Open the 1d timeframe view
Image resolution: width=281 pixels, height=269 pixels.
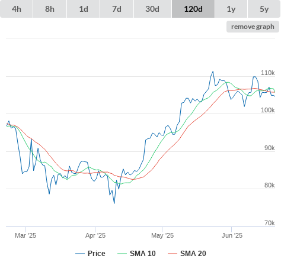coord(84,9)
